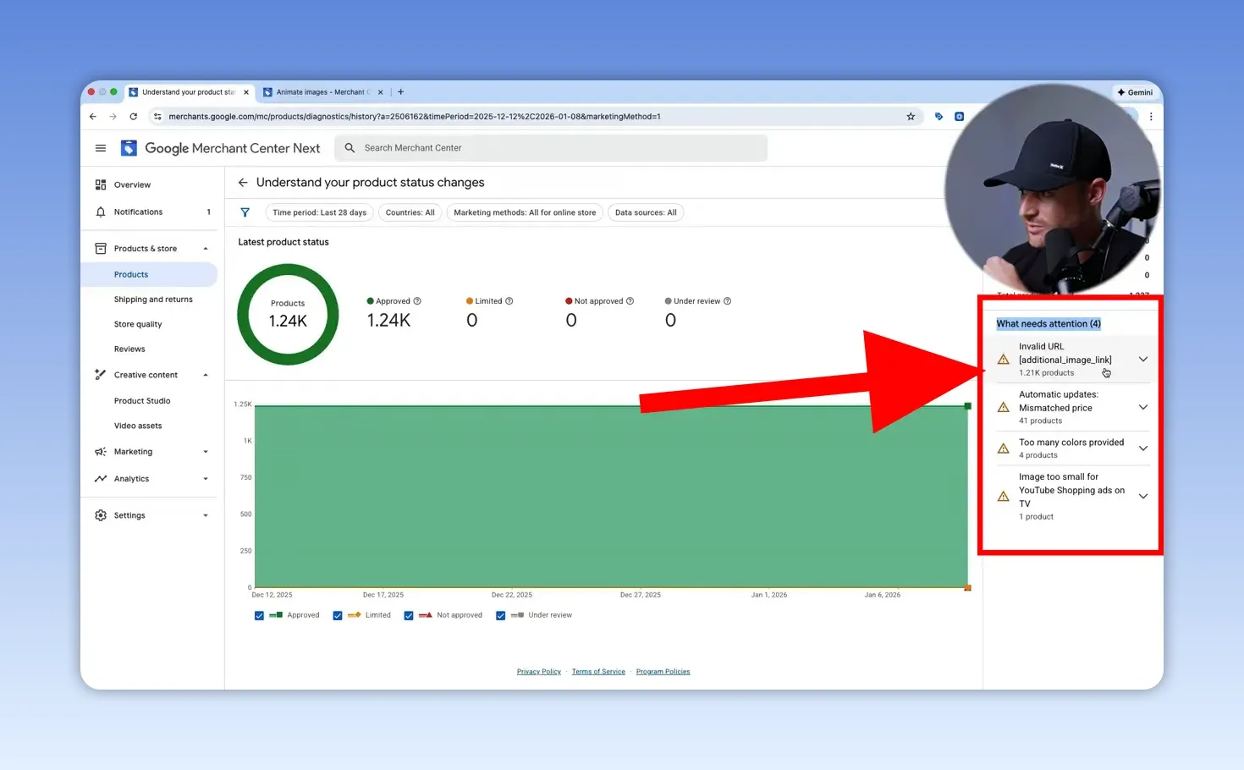Collapse the Creative content section arrow
The height and width of the screenshot is (770, 1244).
[x=206, y=375]
